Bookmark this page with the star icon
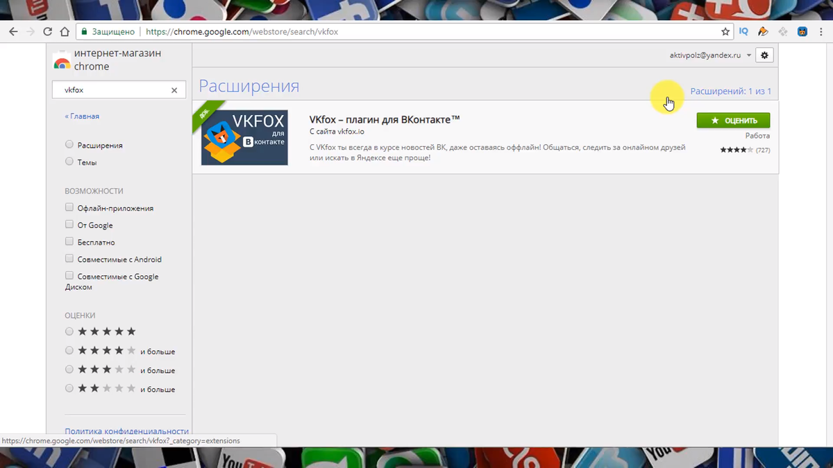 tap(725, 32)
